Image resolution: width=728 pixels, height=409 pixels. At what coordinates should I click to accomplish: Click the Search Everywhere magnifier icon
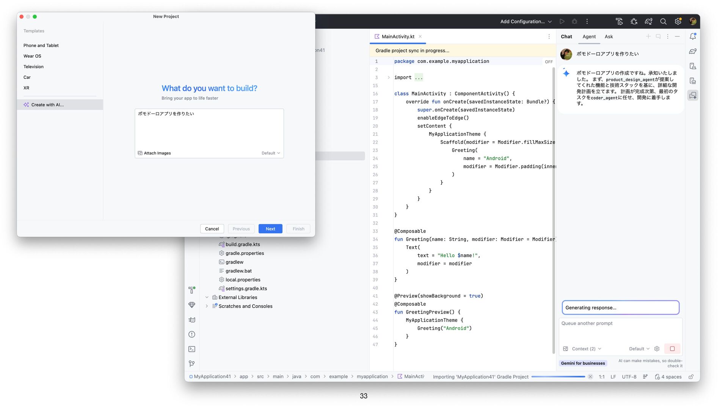(x=663, y=22)
